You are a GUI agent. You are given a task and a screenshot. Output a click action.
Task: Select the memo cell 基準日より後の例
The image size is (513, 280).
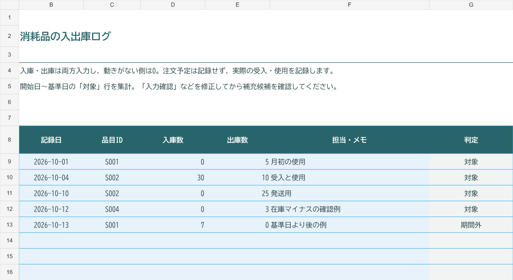point(350,225)
